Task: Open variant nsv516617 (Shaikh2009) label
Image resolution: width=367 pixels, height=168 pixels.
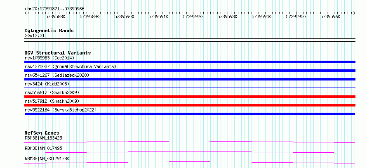Action: [52, 92]
